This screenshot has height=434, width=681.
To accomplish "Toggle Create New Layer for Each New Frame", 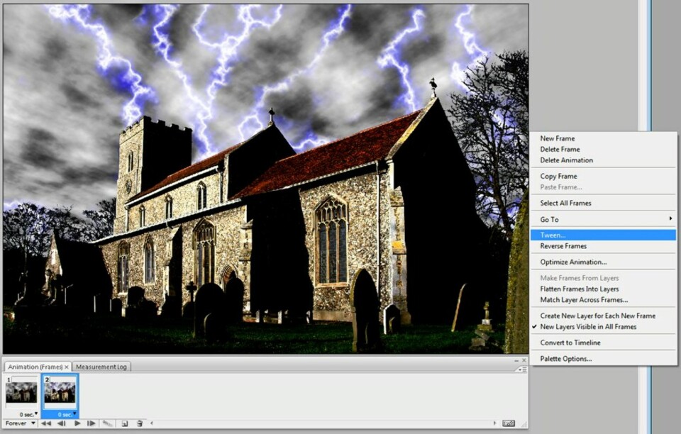I will tap(597, 316).
